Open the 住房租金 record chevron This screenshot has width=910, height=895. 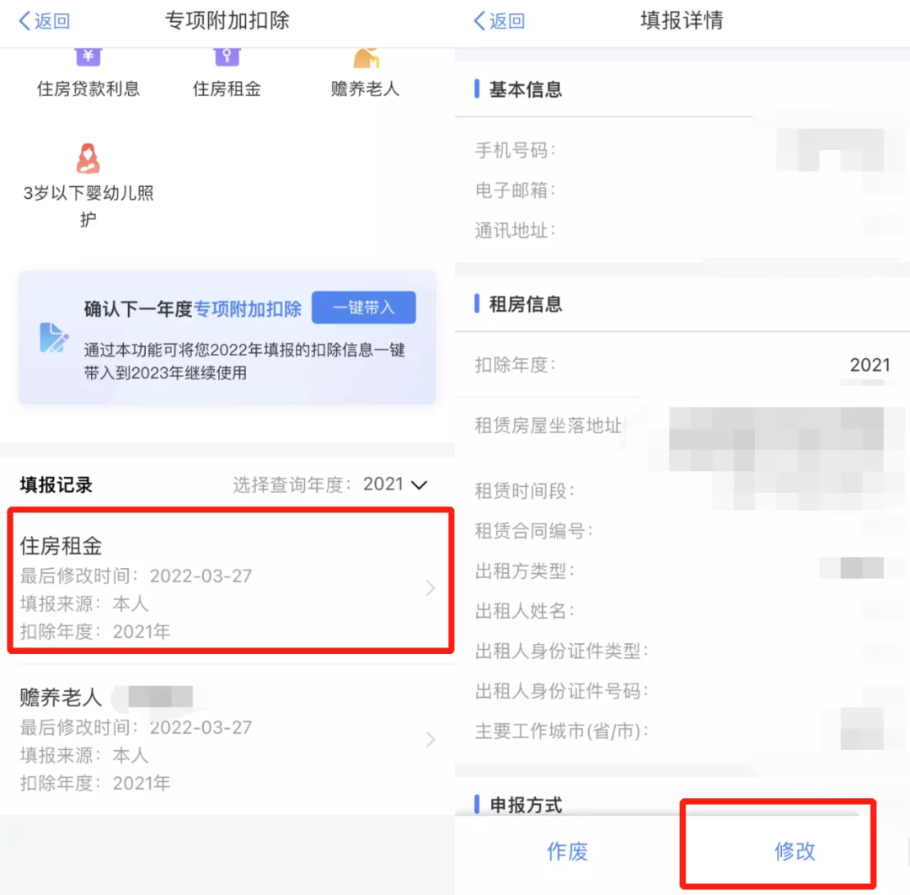pyautogui.click(x=430, y=587)
